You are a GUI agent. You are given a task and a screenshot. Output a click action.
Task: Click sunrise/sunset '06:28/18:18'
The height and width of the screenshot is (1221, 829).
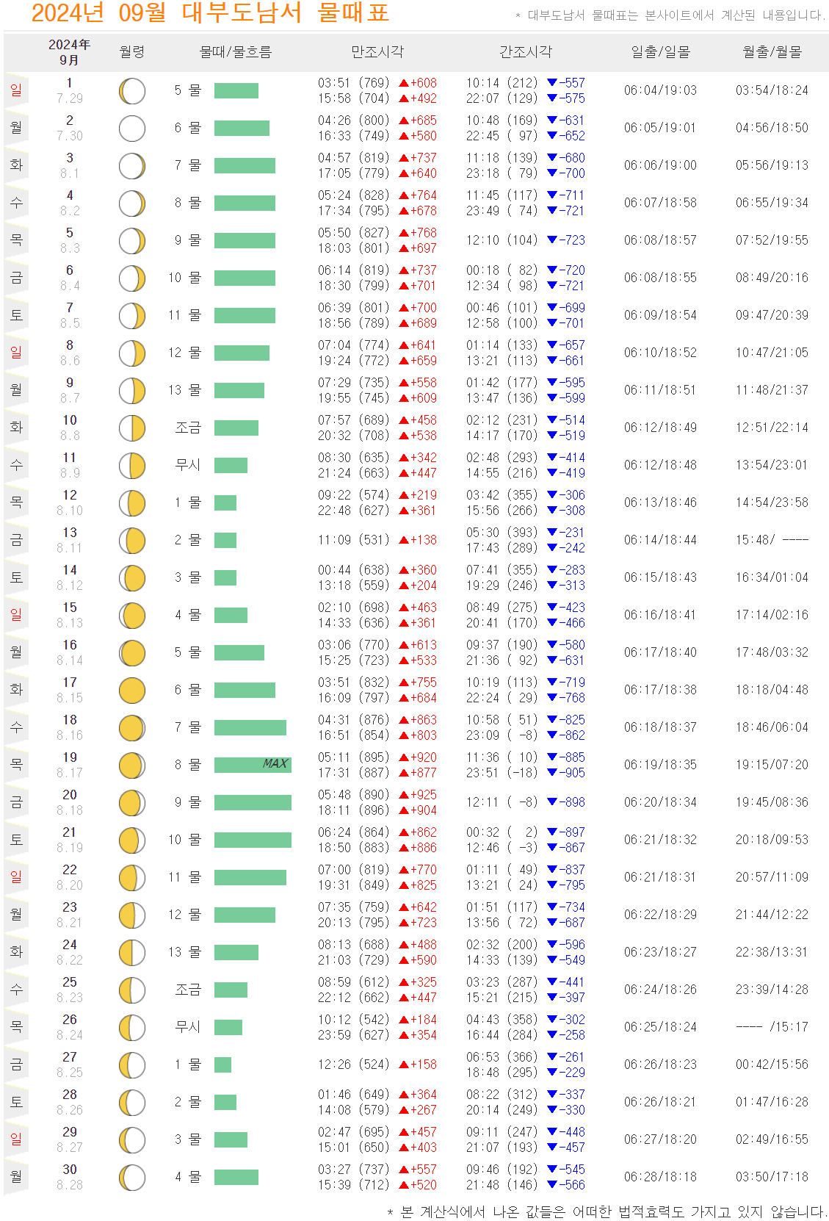tap(660, 1177)
